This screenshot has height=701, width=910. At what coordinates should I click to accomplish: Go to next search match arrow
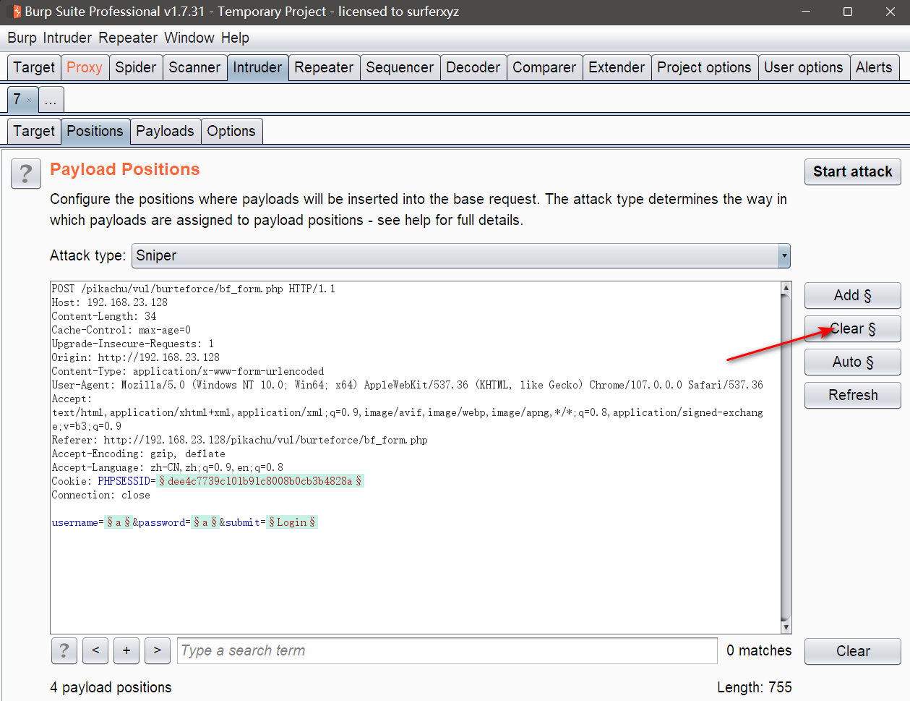pos(158,650)
